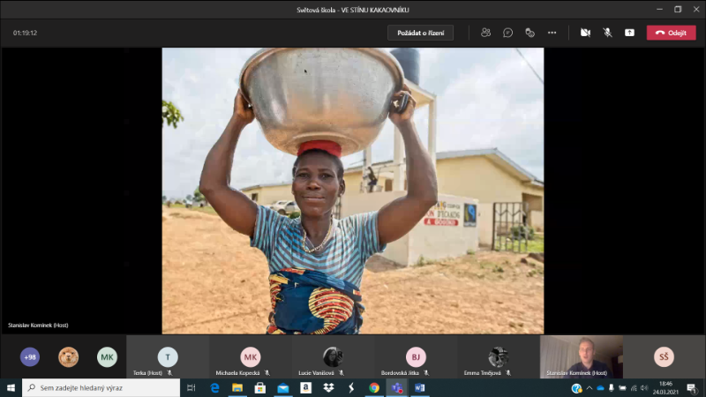Unmute the microphone
This screenshot has height=397, width=706.
coord(607,33)
